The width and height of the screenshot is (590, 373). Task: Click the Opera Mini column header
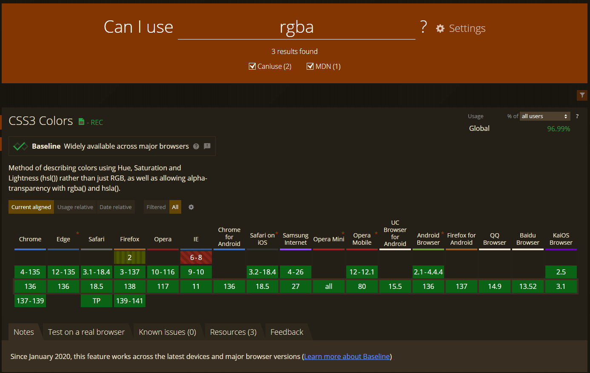[x=329, y=239]
